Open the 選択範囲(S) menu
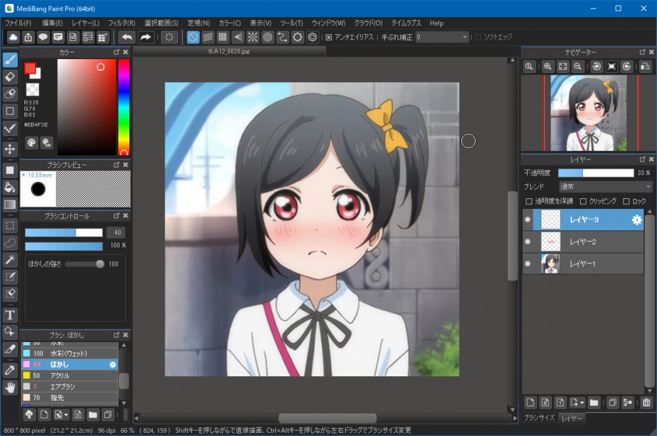This screenshot has width=657, height=436. pos(162,23)
